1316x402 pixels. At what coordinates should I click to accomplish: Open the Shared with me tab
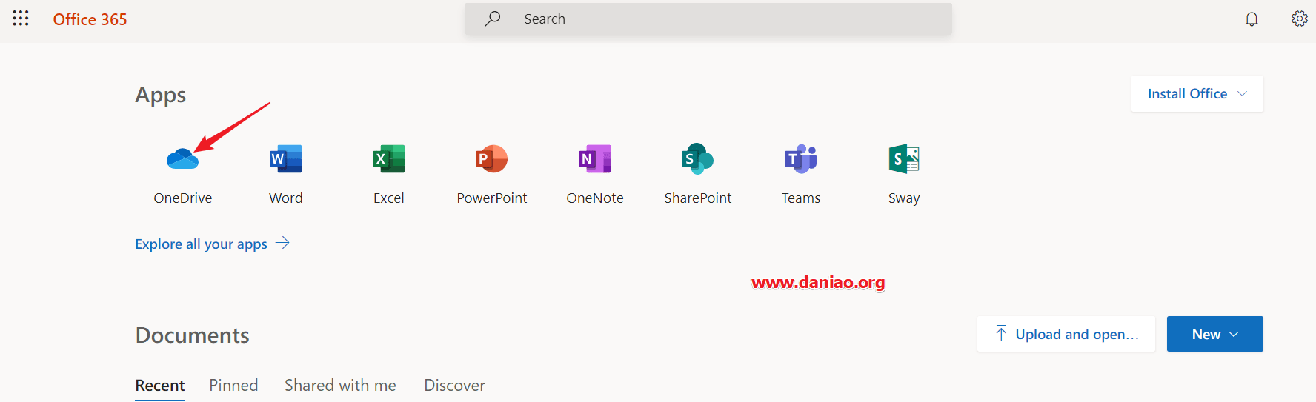pyautogui.click(x=340, y=385)
